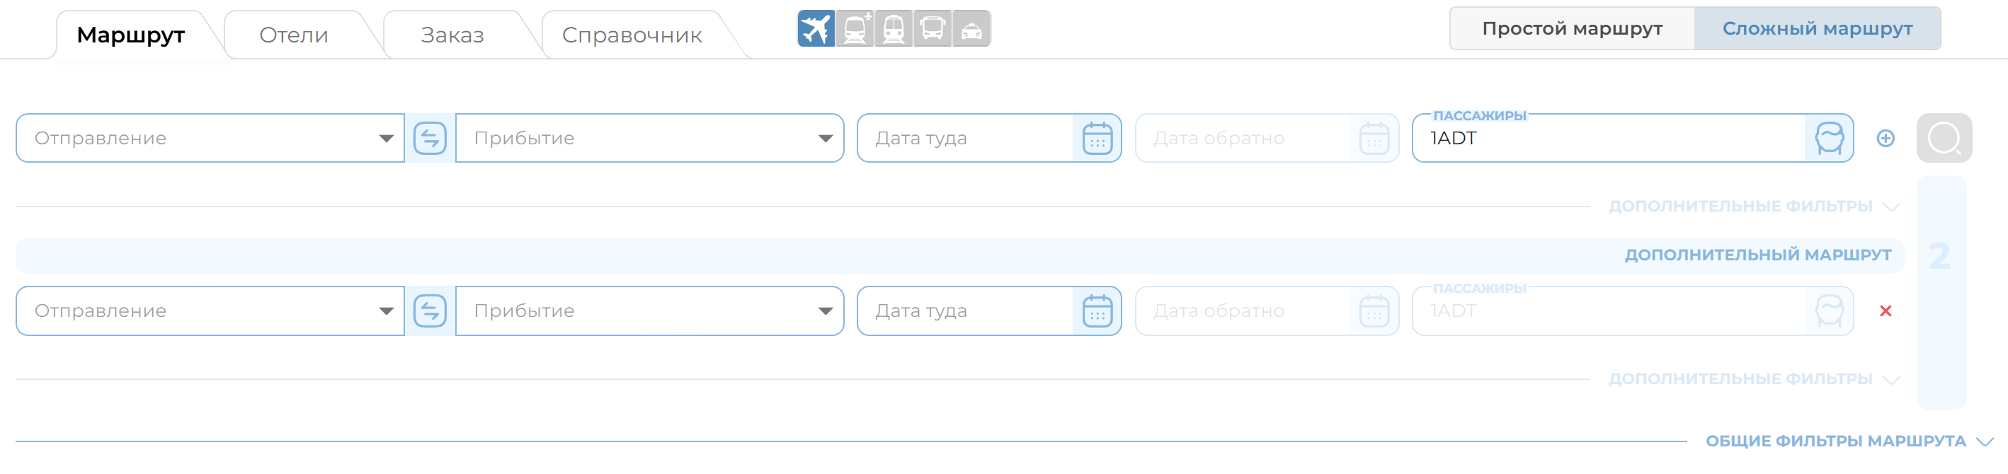
Task: Open the calendar icon for Дата туда
Action: click(1097, 137)
